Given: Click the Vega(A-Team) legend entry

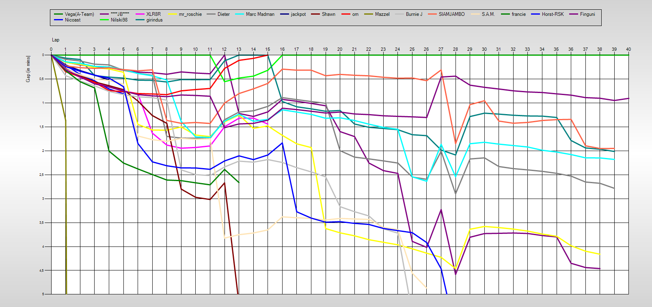Looking at the screenshot, I should (79, 14).
